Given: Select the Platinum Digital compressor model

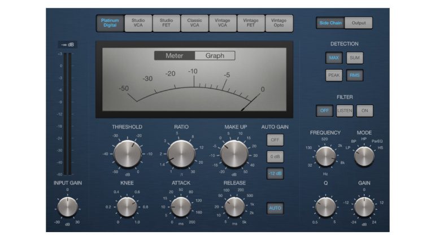Looking at the screenshot, I should (110, 23).
